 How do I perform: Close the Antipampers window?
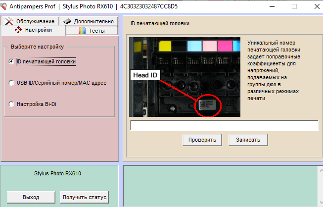(317, 6)
